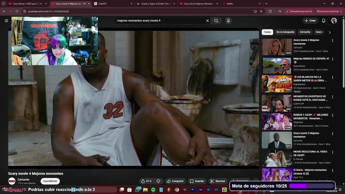The width and height of the screenshot is (345, 194).
Task: Switch to Scary Movie 3 2003 part 2 tab
Action: [x=26, y=4]
